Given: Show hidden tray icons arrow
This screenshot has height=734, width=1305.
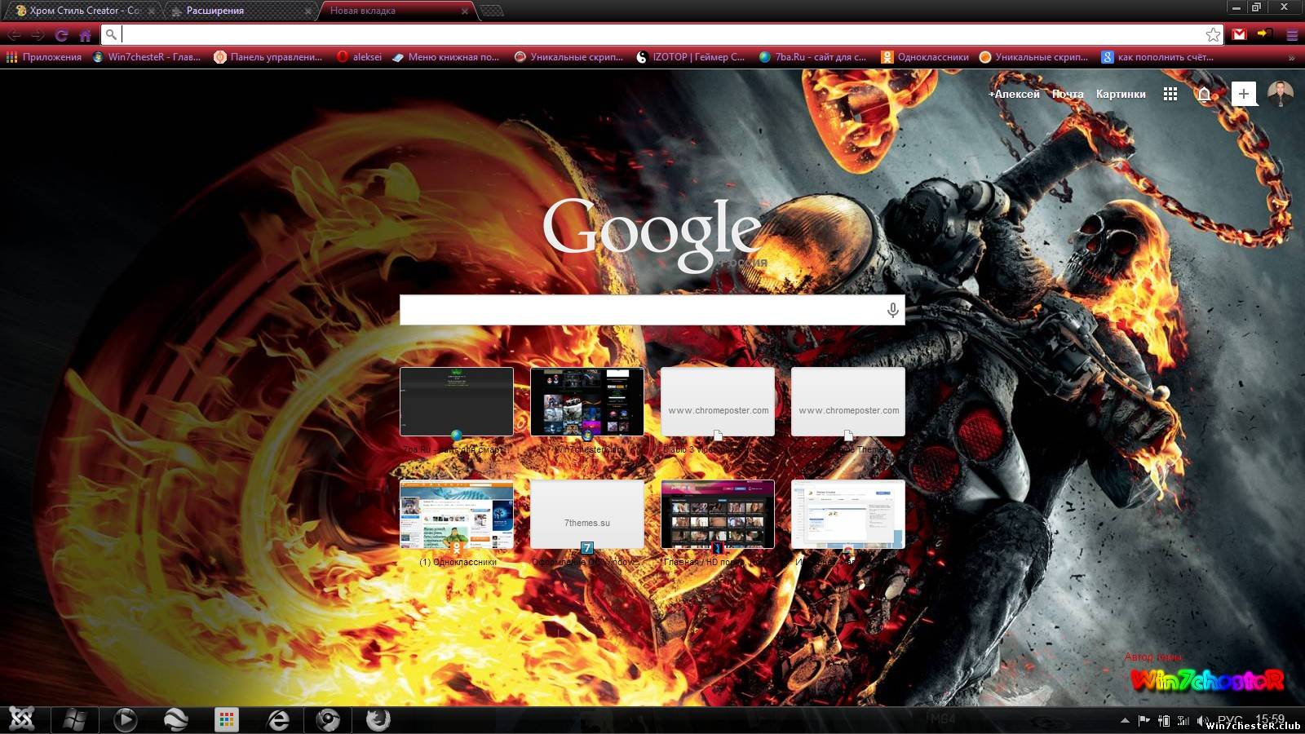Looking at the screenshot, I should point(1125,720).
